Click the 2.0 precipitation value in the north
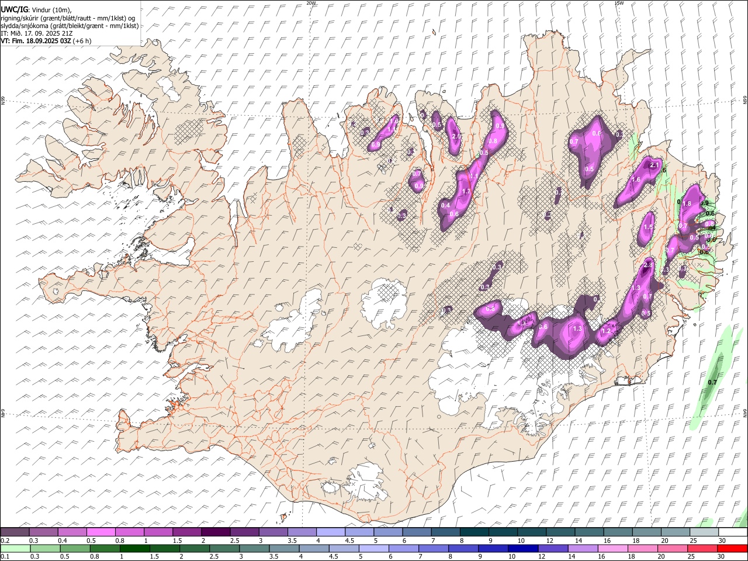Viewport: 748px width, 561px height. pos(457,137)
